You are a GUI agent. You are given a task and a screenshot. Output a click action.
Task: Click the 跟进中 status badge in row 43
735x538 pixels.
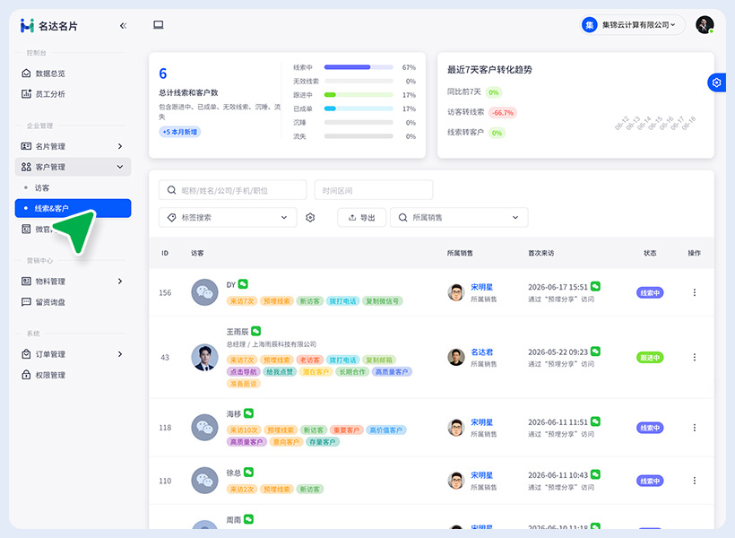(x=650, y=358)
